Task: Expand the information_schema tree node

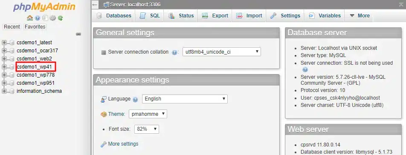Action: [4, 91]
